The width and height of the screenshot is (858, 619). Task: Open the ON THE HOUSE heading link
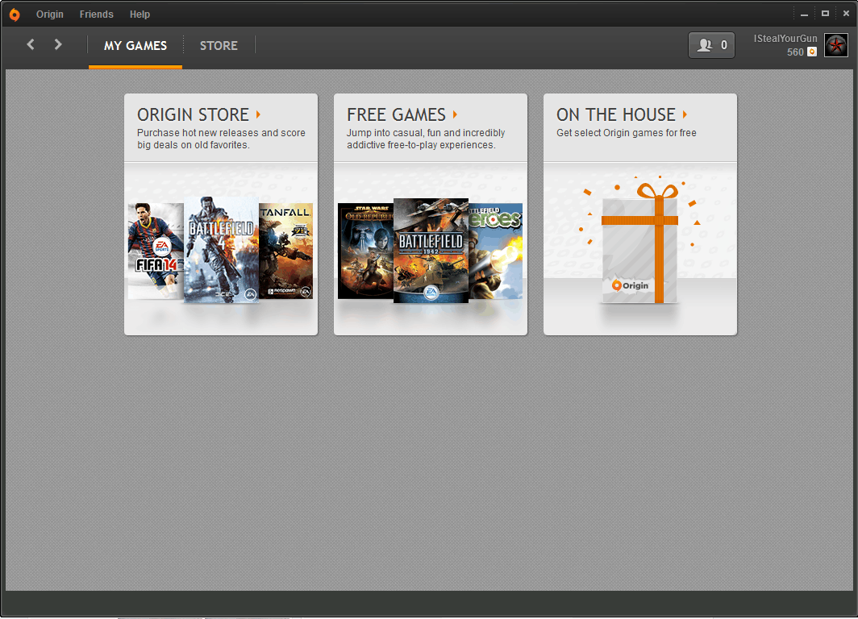615,114
